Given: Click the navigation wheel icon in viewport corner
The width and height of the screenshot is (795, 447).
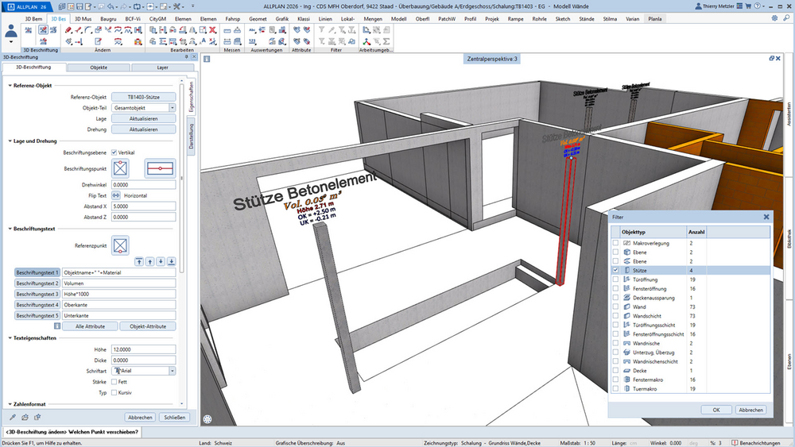Looking at the screenshot, I should point(207,418).
